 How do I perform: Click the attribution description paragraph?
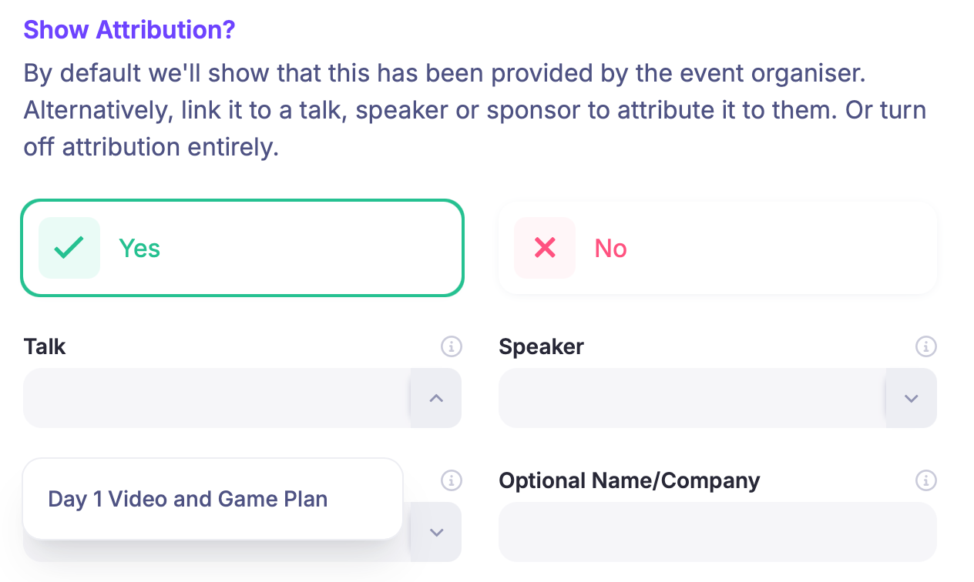pos(475,110)
